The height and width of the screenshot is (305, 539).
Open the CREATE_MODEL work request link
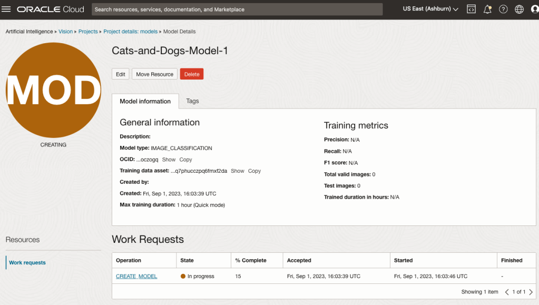(x=136, y=276)
